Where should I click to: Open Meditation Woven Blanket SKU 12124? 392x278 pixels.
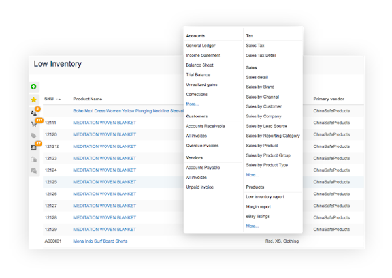pos(105,170)
